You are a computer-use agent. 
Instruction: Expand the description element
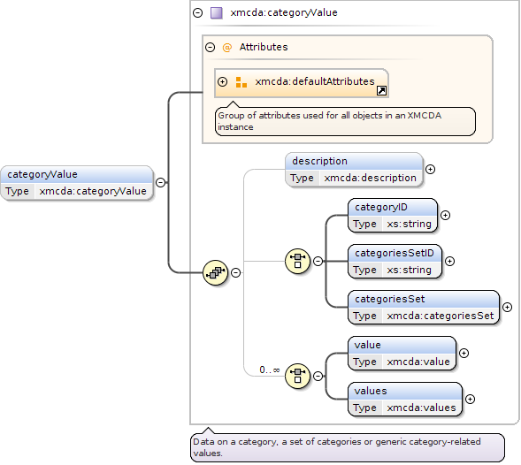(x=430, y=170)
